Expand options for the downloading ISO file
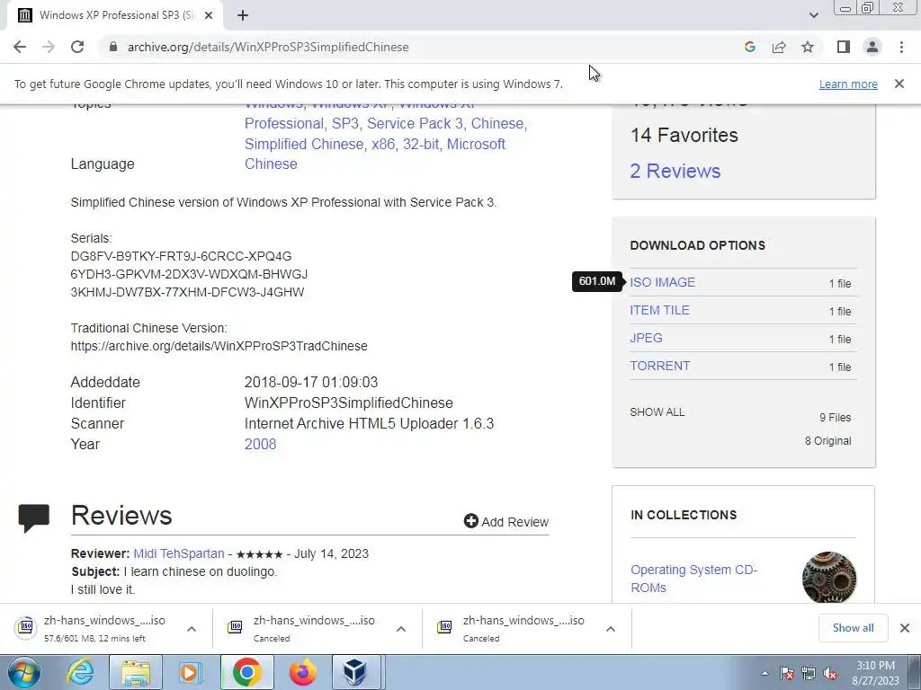This screenshot has width=921, height=690. (192, 628)
